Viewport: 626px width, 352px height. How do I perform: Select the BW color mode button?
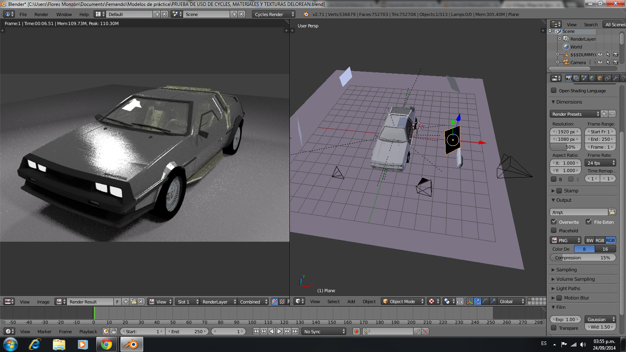[590, 241]
